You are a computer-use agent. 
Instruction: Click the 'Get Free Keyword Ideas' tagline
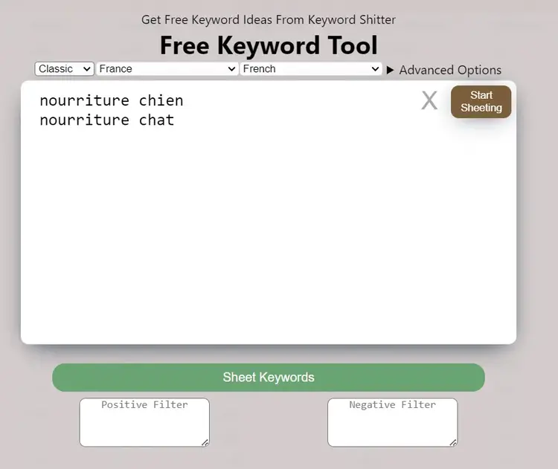coord(269,19)
